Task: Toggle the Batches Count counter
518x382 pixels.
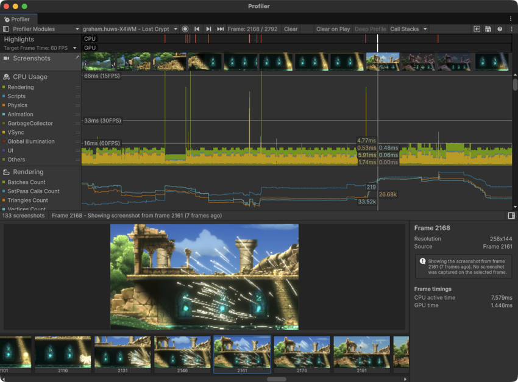Action: point(4,182)
